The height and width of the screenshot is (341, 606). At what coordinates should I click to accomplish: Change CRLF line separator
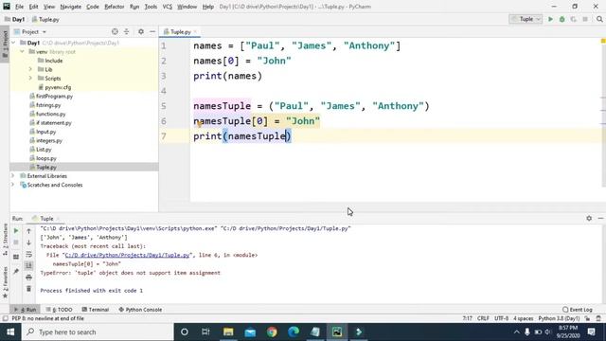[483, 318]
